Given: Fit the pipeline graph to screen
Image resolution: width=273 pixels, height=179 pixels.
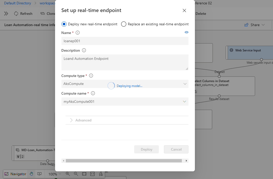Looking at the screenshot, I should 84,174.
